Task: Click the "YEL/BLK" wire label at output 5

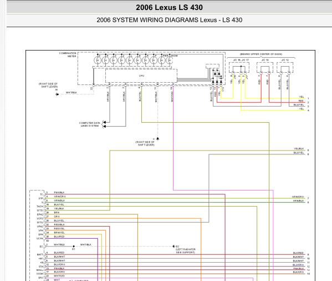Action: pos(299,149)
